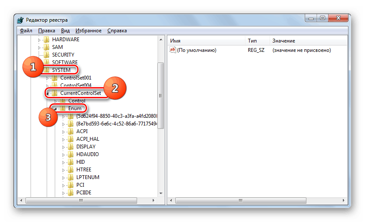Click the ACPI_HAL folder icon

(x=71, y=139)
